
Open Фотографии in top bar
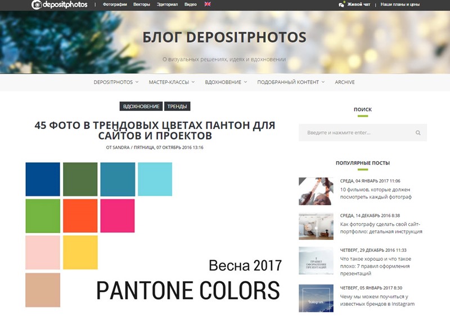point(115,5)
